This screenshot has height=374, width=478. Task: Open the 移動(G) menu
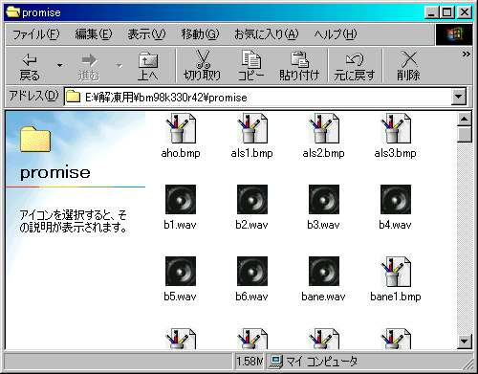(200, 33)
